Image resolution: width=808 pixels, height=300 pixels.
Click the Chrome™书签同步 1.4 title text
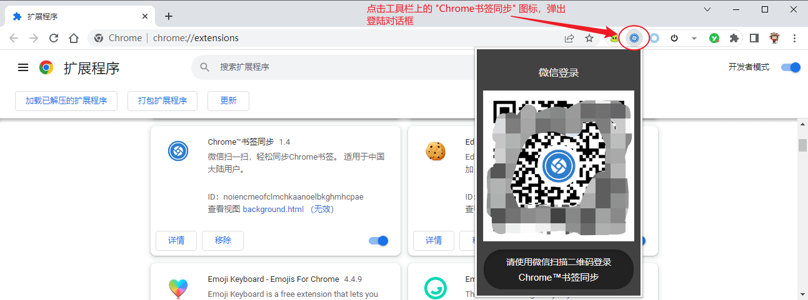click(x=249, y=142)
